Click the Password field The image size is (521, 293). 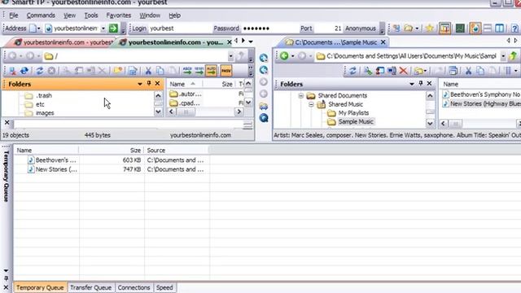269,28
